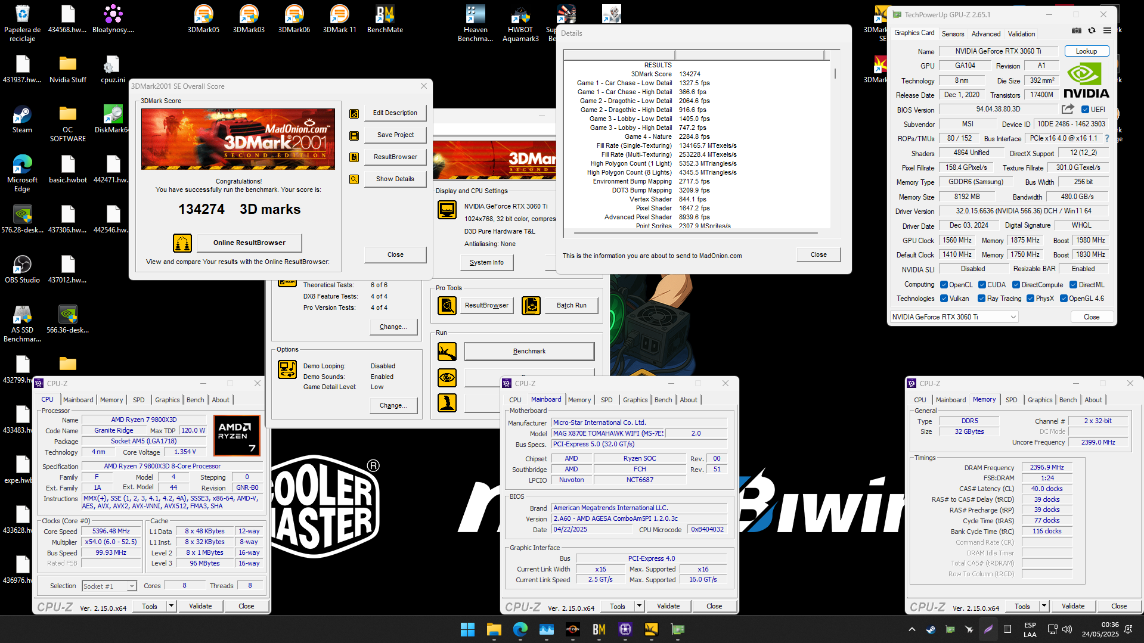Screen dimensions: 1144x643
Task: Click the Benchmark run icon in 3DMark2001
Action: [x=447, y=352]
